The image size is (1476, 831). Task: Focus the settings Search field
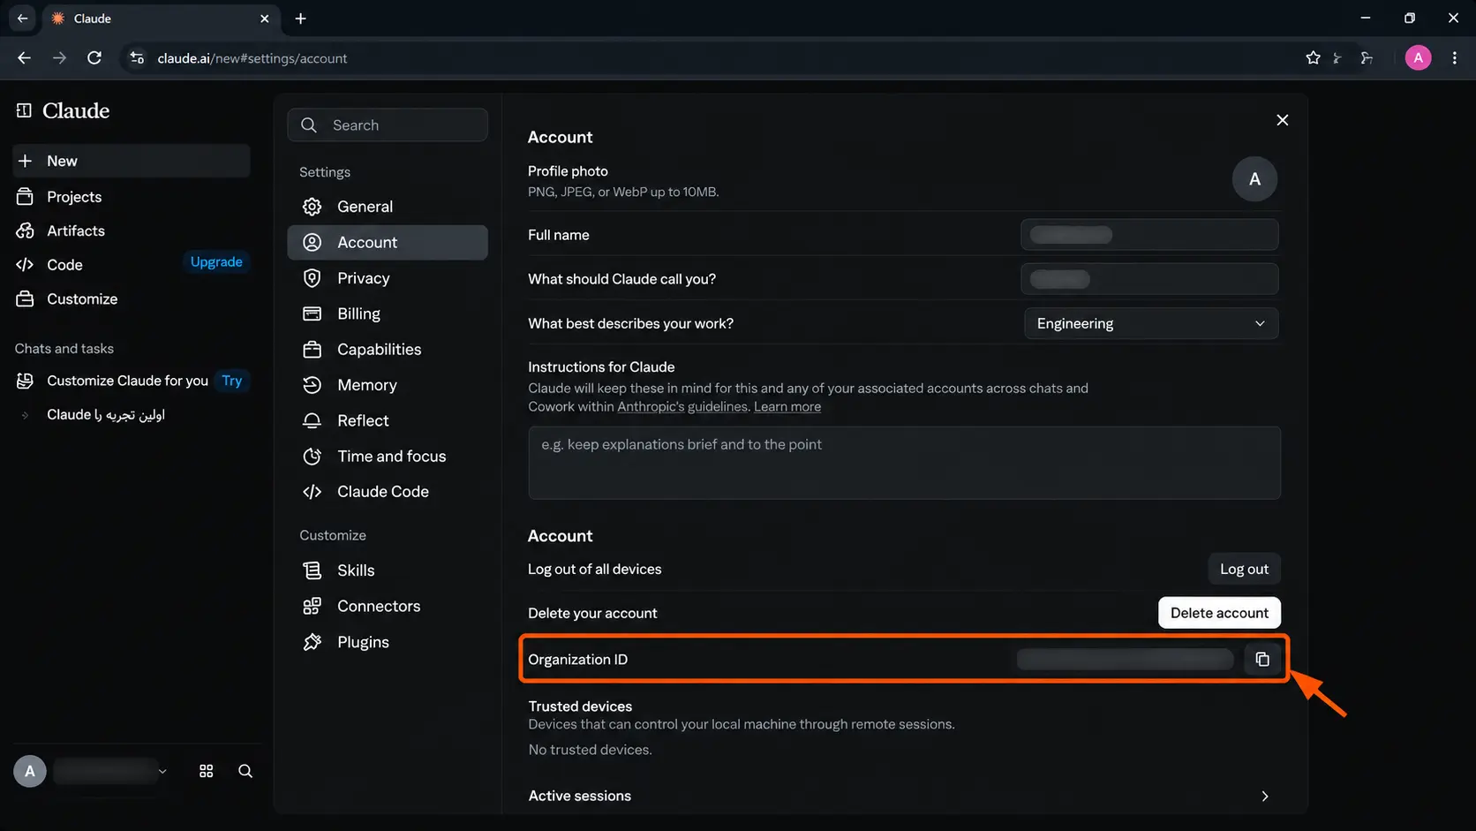pos(388,125)
